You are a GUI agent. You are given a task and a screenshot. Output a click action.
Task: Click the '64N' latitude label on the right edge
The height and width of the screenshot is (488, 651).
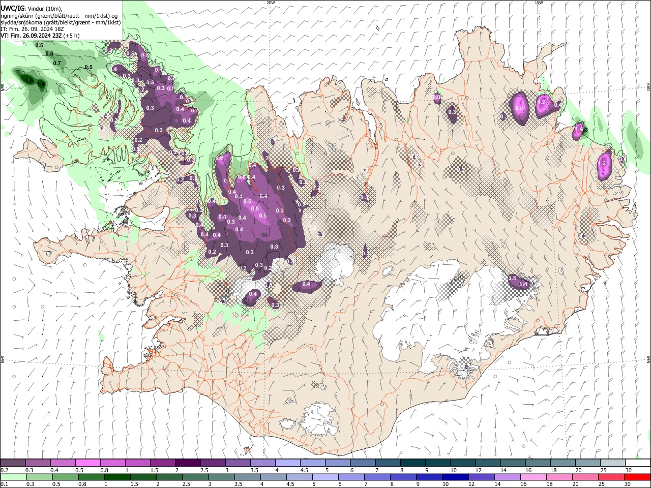coord(648,359)
